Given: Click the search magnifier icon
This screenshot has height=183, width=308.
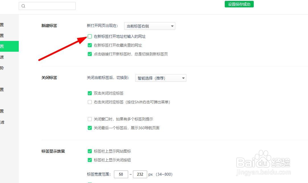Looking at the screenshot, I should (23, 6).
